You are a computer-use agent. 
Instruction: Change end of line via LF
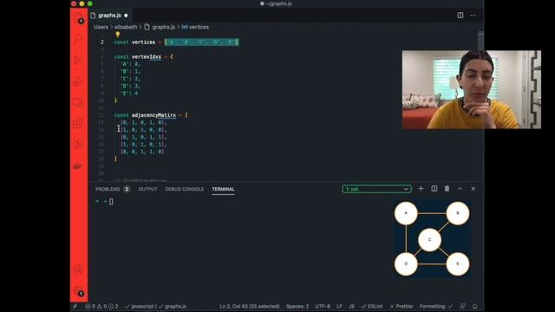[339, 306]
